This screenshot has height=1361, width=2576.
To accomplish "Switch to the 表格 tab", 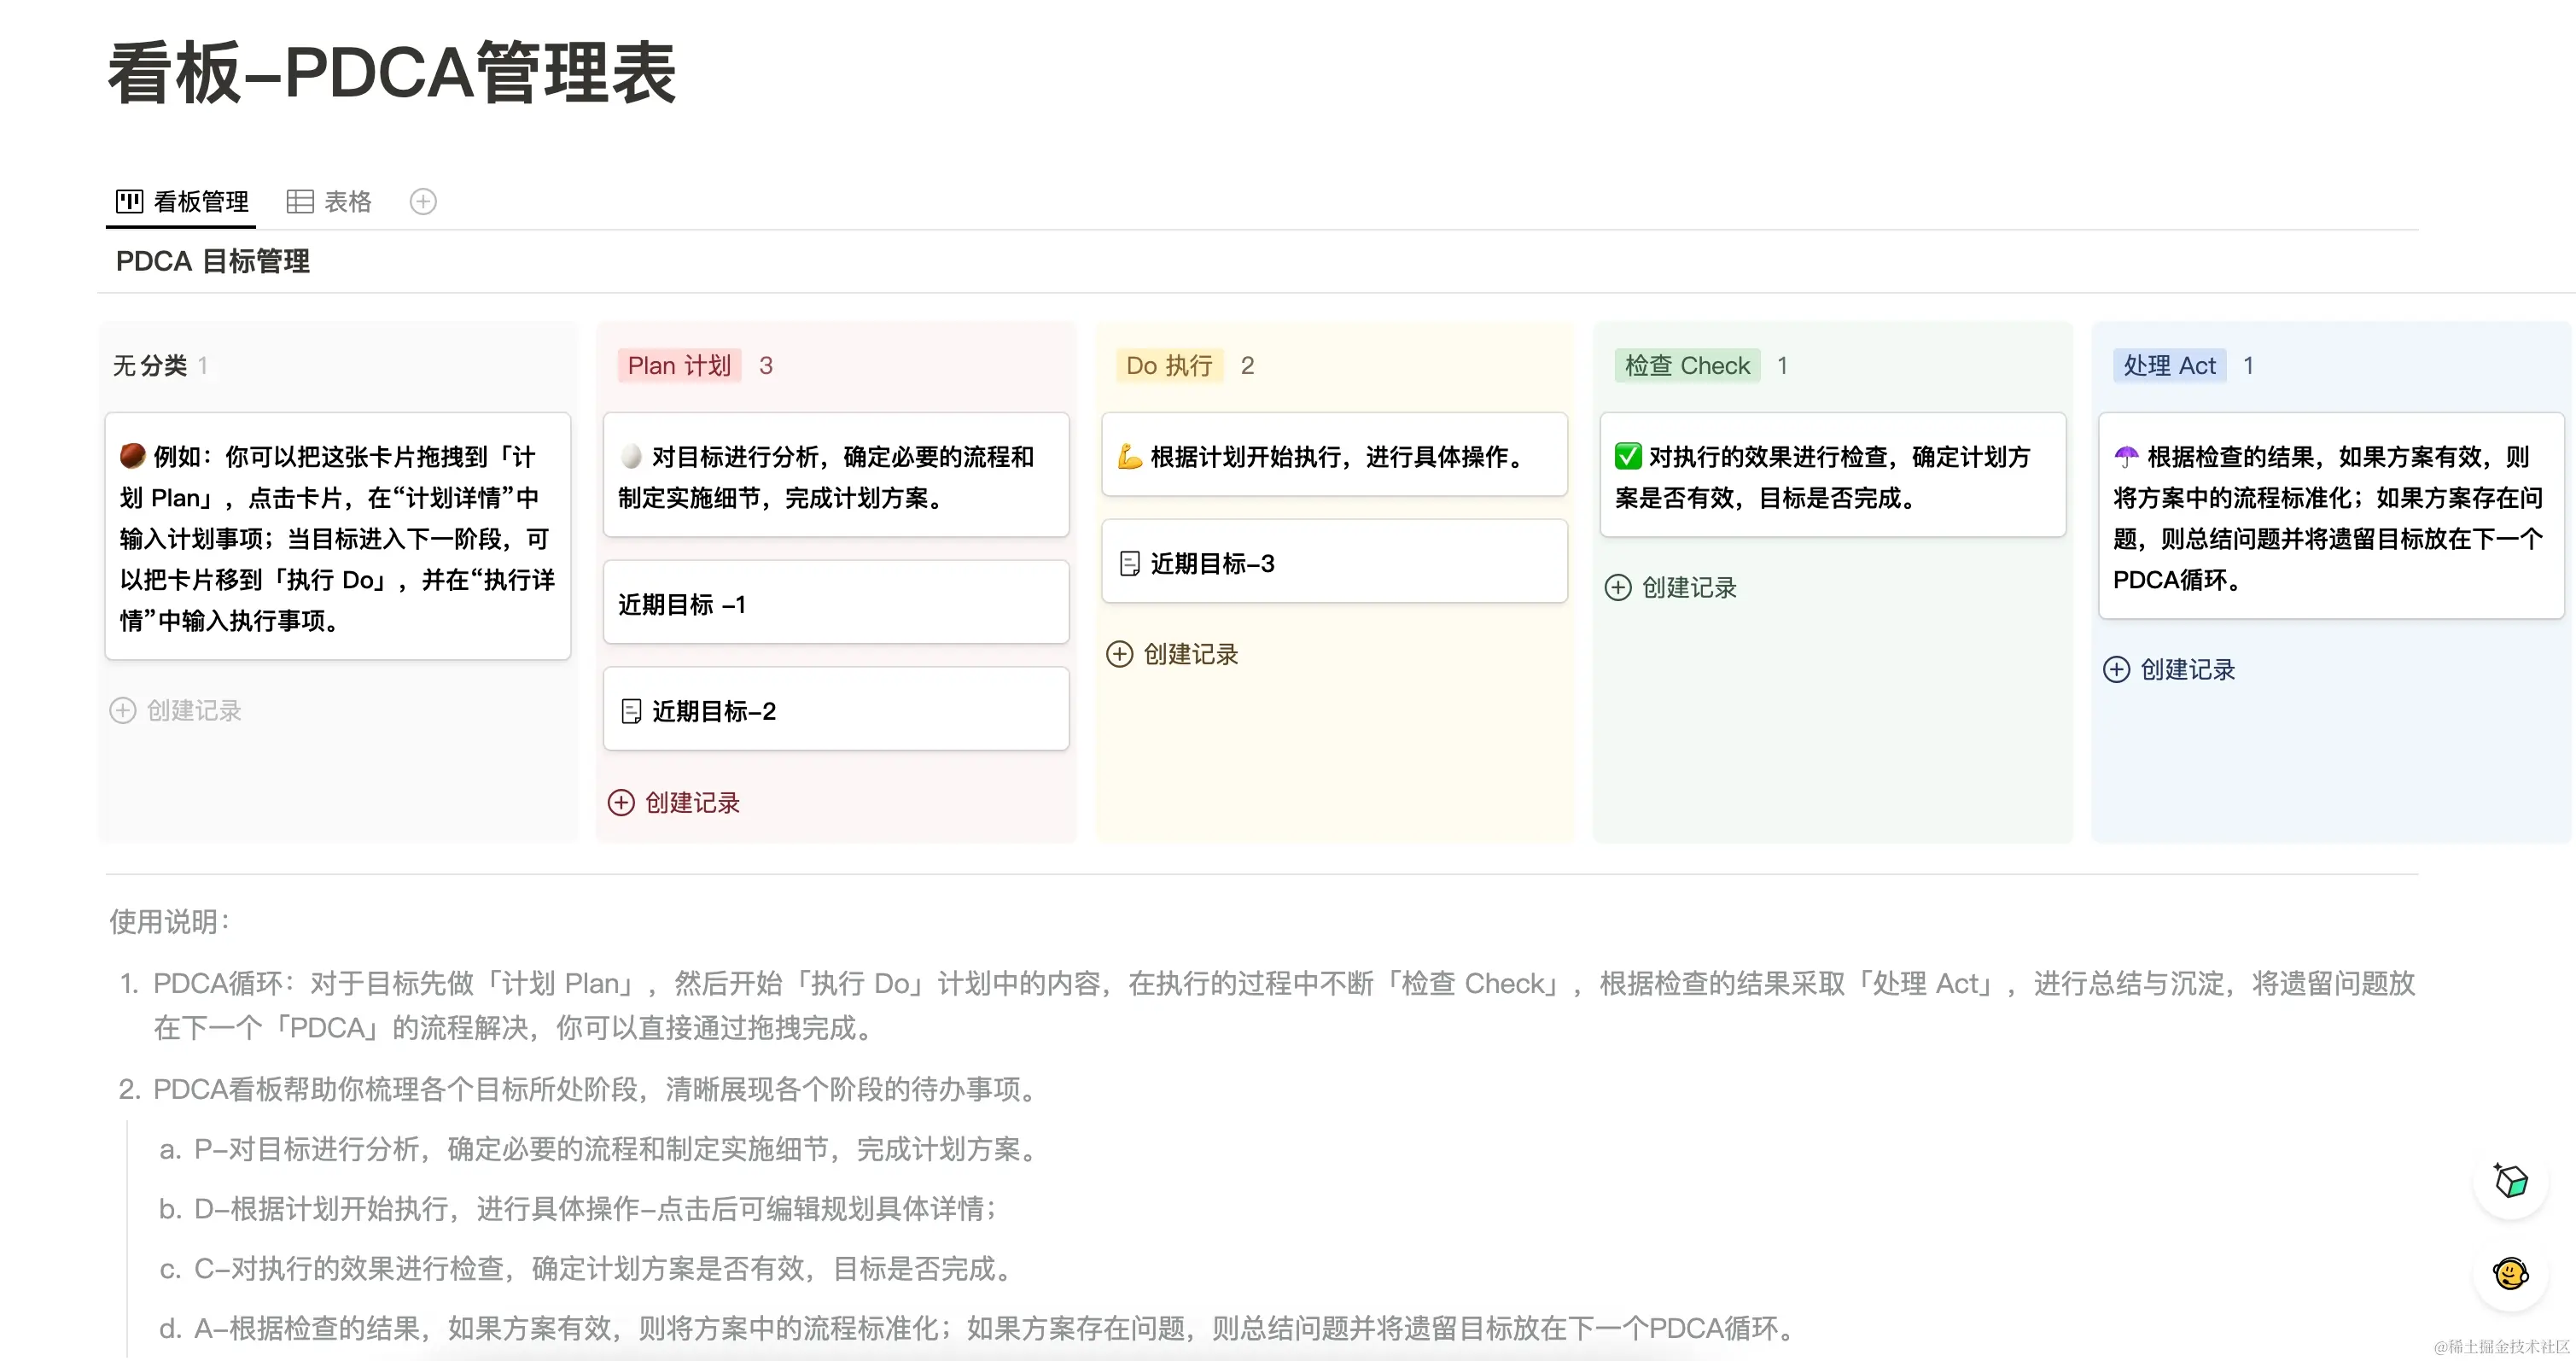I will (x=347, y=202).
